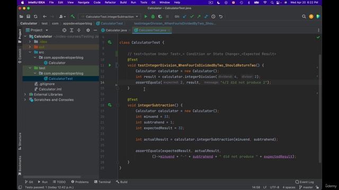
Task: Open the Navigate menu
Action: [x=84, y=3]
